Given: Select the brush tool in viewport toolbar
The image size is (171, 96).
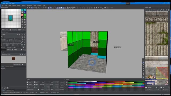Looking at the screenshot, I should pyautogui.click(x=143, y=63).
